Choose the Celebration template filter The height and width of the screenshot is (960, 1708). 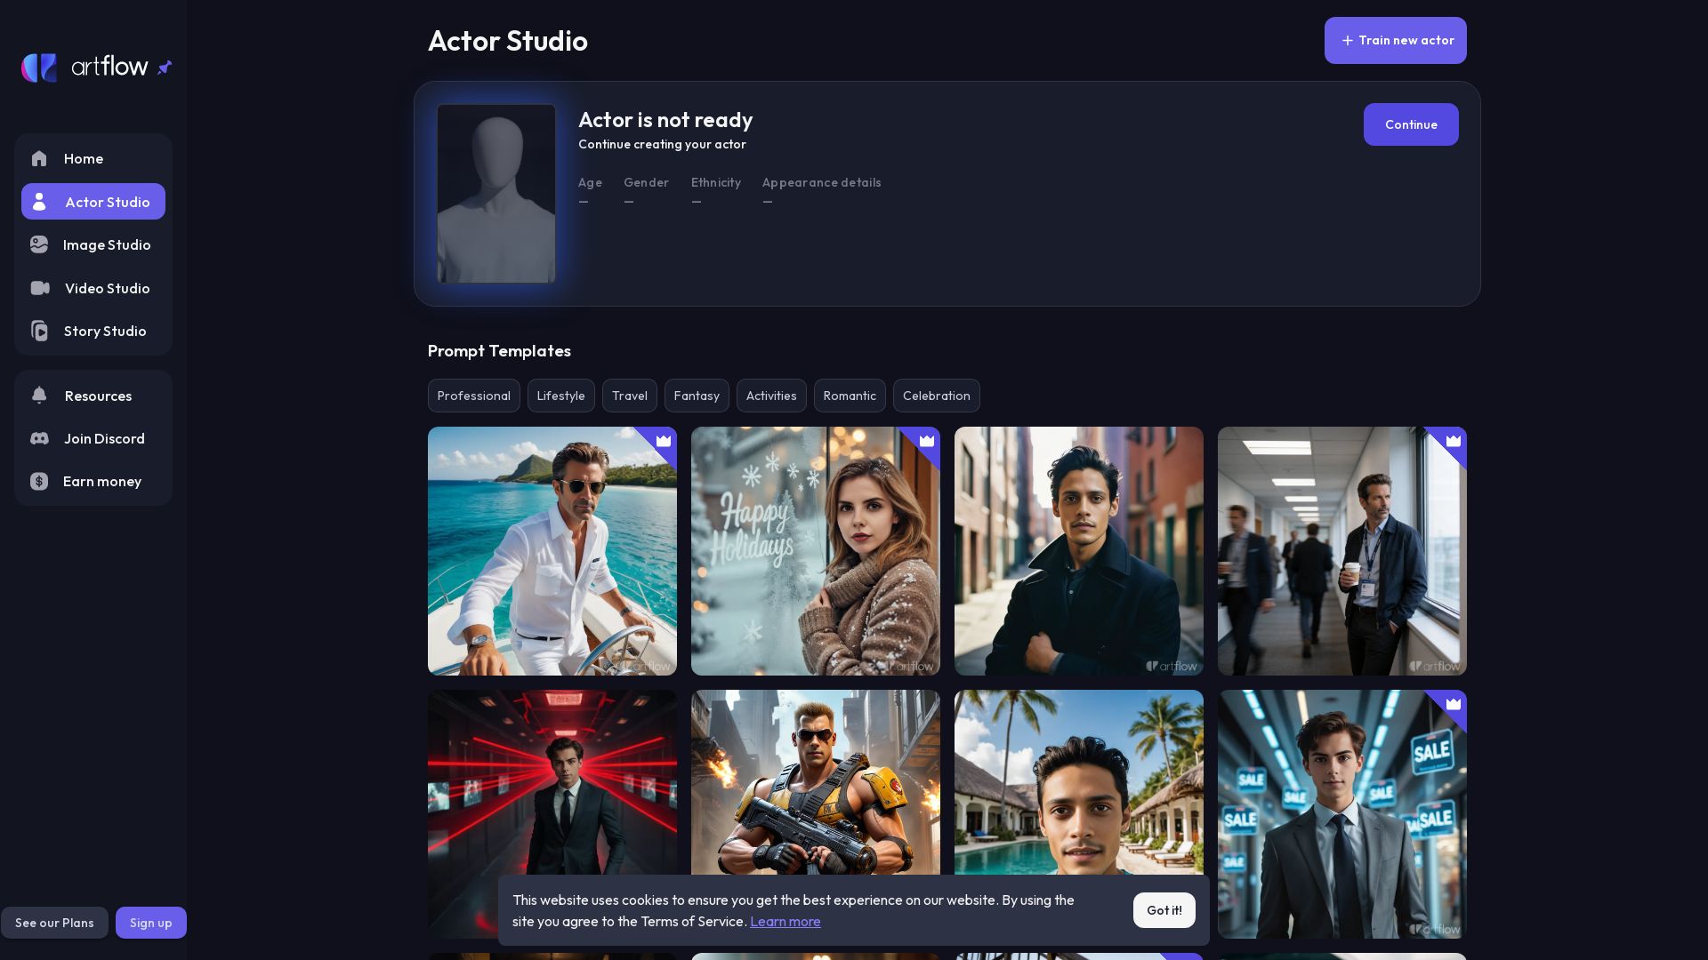936,396
